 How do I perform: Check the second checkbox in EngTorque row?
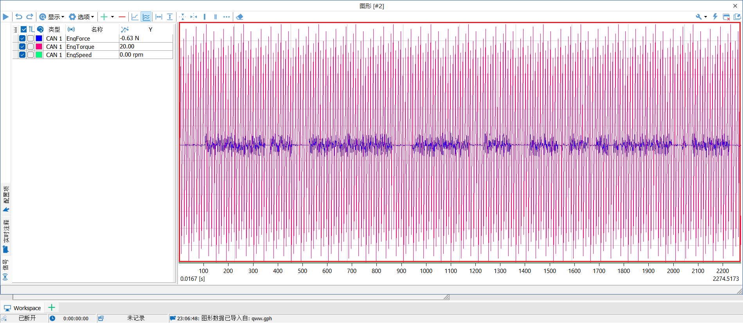click(31, 46)
